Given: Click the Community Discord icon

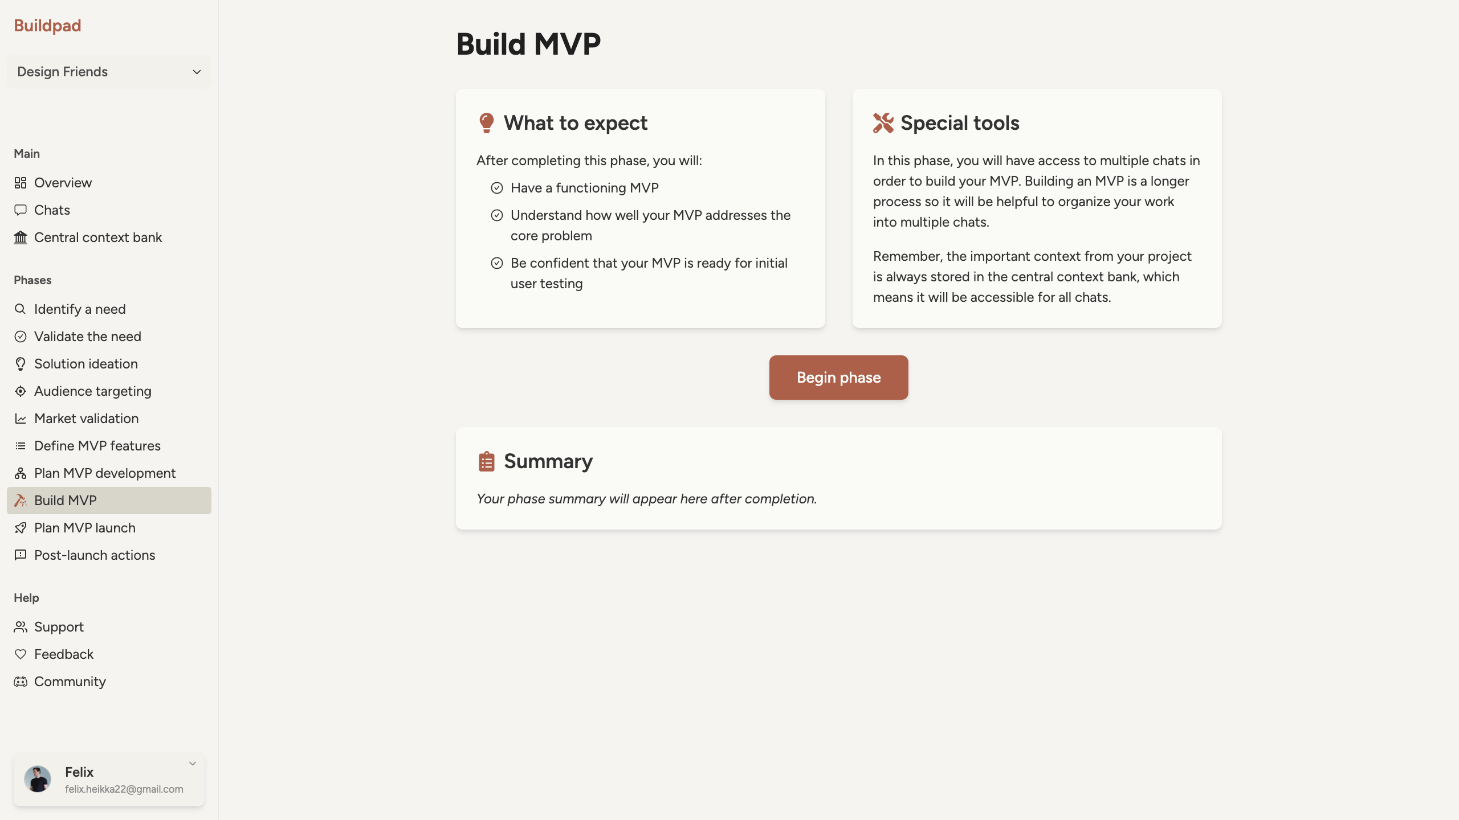Looking at the screenshot, I should [x=21, y=682].
